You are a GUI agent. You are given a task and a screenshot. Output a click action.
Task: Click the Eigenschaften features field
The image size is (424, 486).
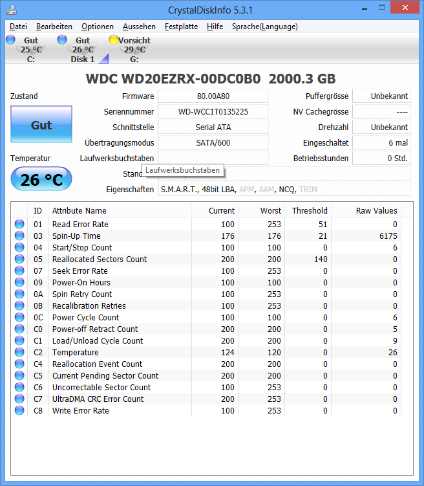tap(284, 189)
